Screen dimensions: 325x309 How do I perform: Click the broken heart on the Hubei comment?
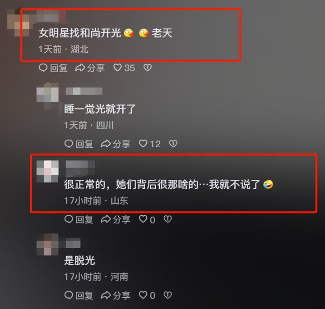pos(148,68)
